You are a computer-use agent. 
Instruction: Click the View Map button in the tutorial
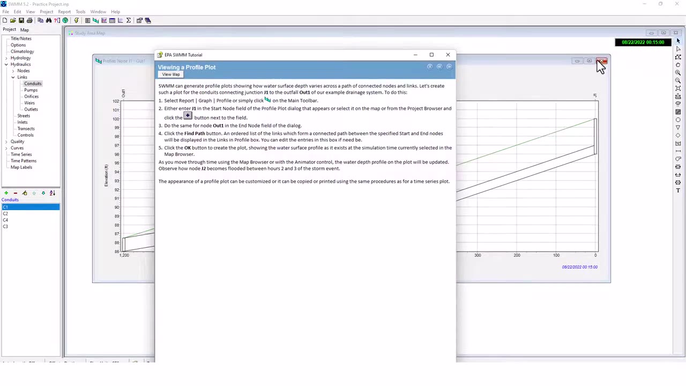(171, 75)
